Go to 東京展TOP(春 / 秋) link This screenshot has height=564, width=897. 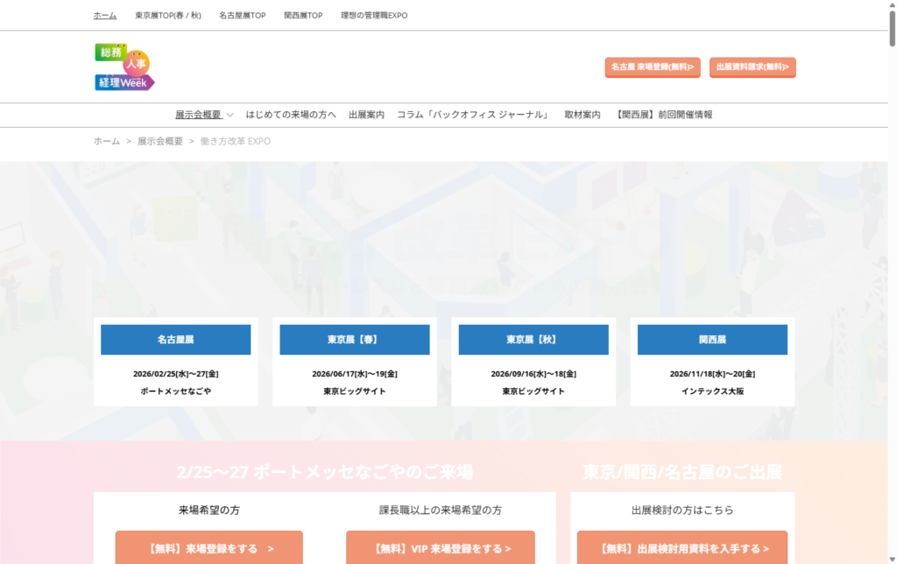[168, 16]
